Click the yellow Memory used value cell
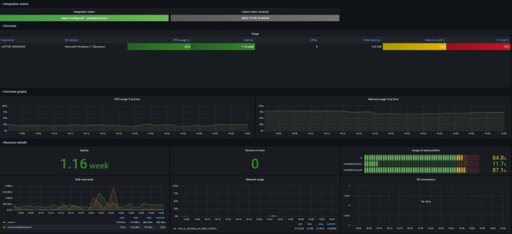This screenshot has width=512, height=234. (x=414, y=47)
